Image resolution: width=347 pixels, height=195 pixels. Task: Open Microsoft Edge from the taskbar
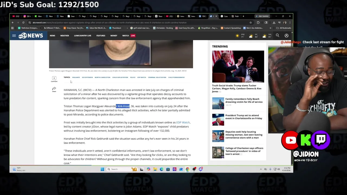tap(161, 169)
